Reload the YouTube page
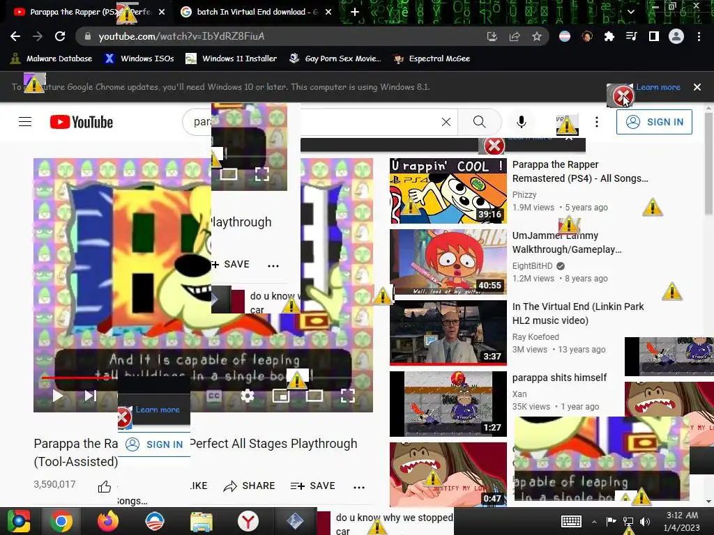 pos(60,36)
